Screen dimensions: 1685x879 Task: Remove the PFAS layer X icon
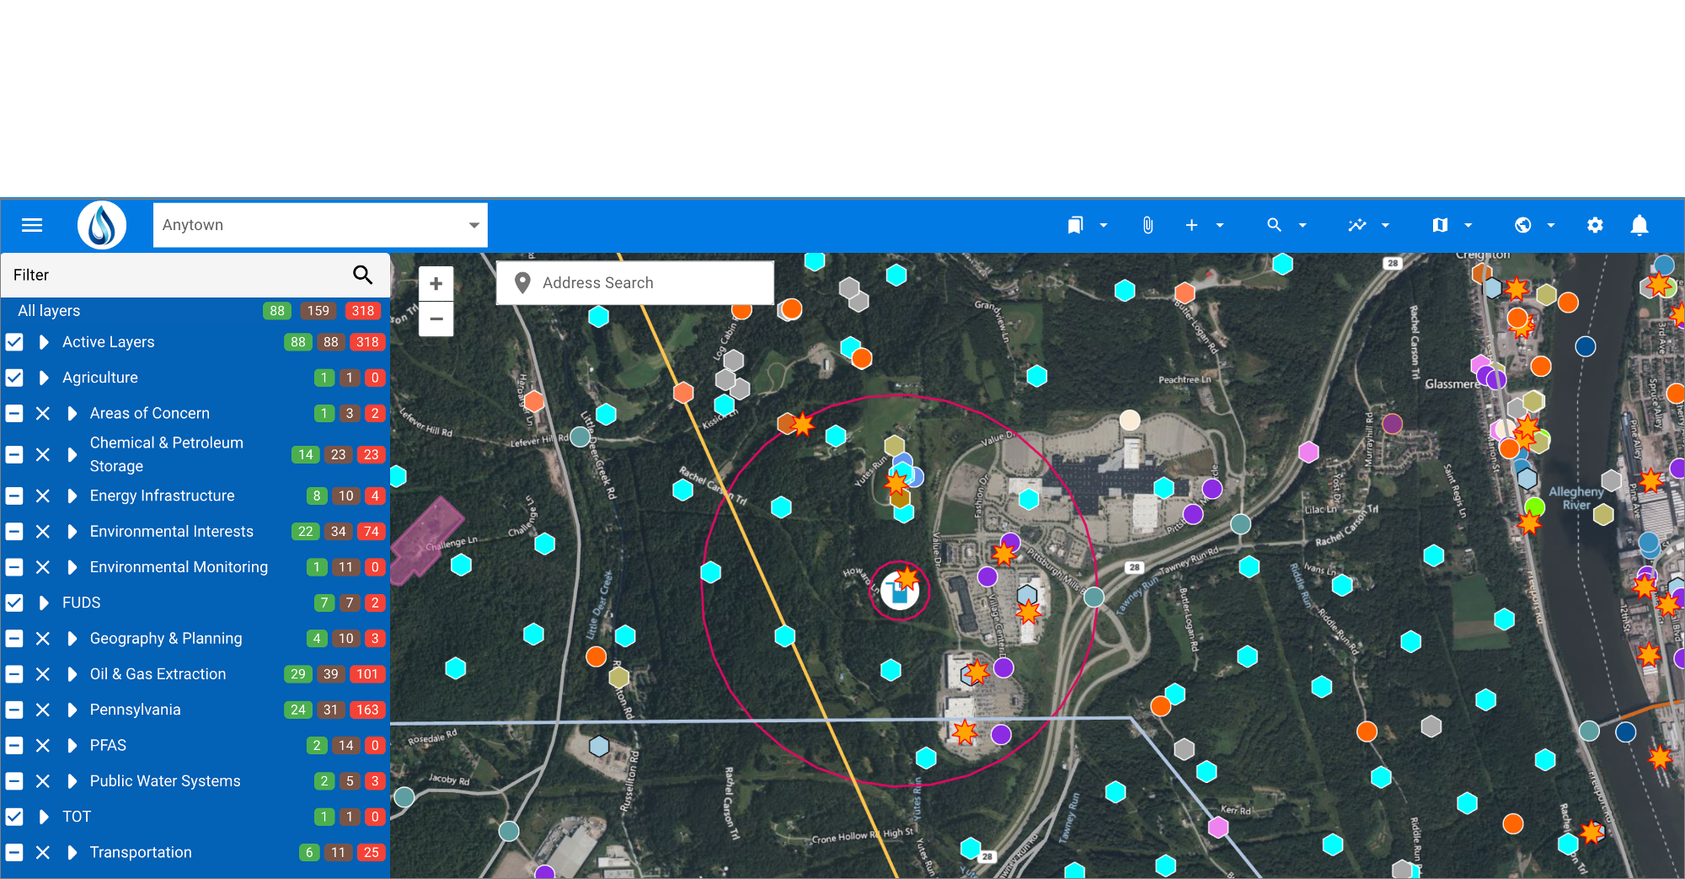[x=43, y=746]
